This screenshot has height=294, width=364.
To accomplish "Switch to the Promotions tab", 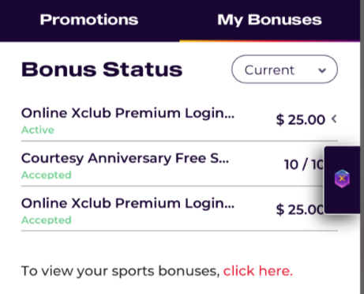I will pos(89,20).
